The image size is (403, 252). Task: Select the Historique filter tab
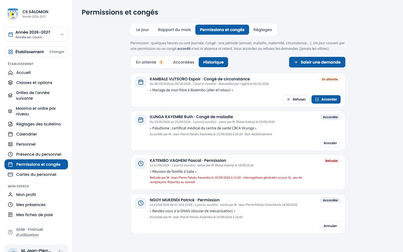[213, 62]
